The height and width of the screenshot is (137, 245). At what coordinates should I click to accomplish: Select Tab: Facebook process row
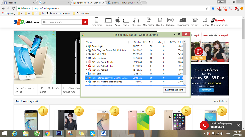(134, 58)
